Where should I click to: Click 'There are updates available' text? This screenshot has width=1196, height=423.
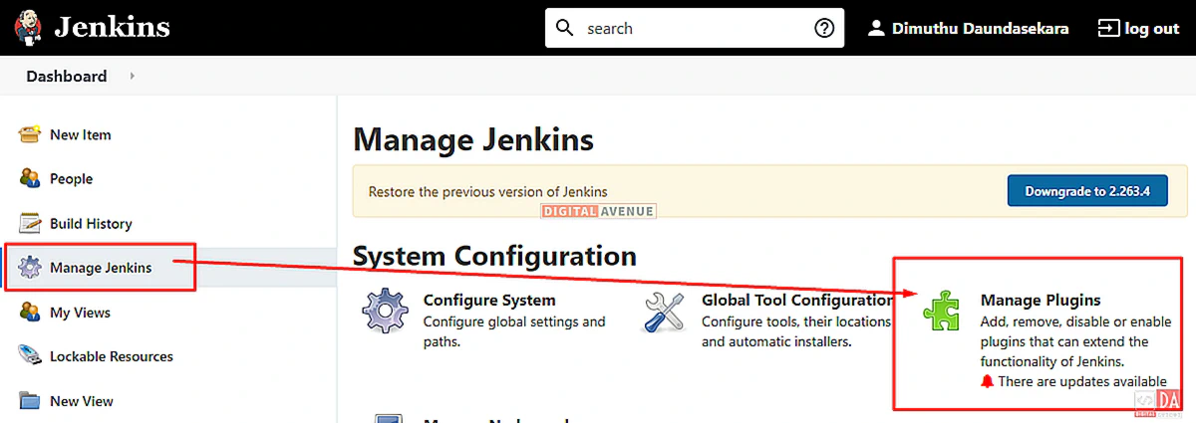pos(1082,381)
